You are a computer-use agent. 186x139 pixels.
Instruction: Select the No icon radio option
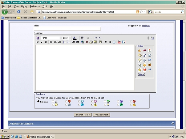click(x=39, y=101)
